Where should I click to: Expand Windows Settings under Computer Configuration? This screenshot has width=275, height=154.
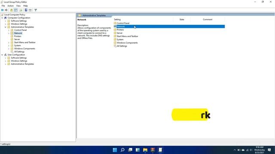6,24
